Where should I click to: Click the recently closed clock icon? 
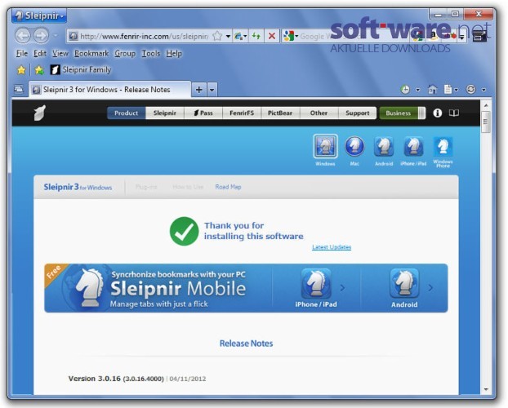[x=405, y=90]
